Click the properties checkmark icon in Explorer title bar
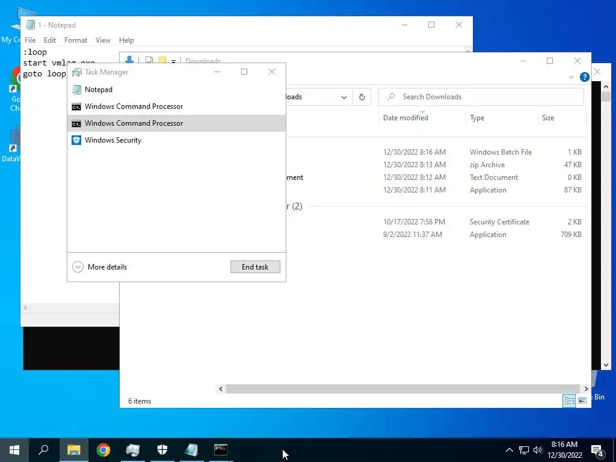616x462 pixels. 149,61
